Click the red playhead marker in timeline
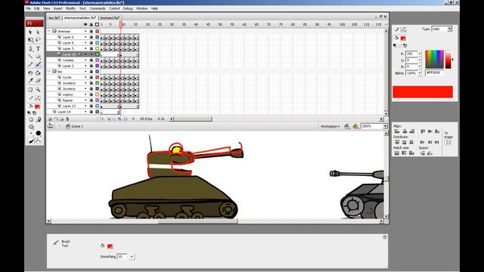Image resolution: width=484 pixels, height=272 pixels. point(121,24)
